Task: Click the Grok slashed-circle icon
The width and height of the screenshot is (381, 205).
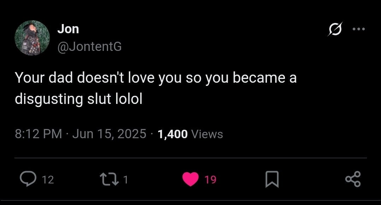Action: pos(335,29)
